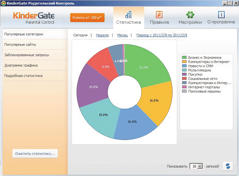Click the KinderGate logo
Screen dimensions: 239x176
pyautogui.click(x=34, y=18)
